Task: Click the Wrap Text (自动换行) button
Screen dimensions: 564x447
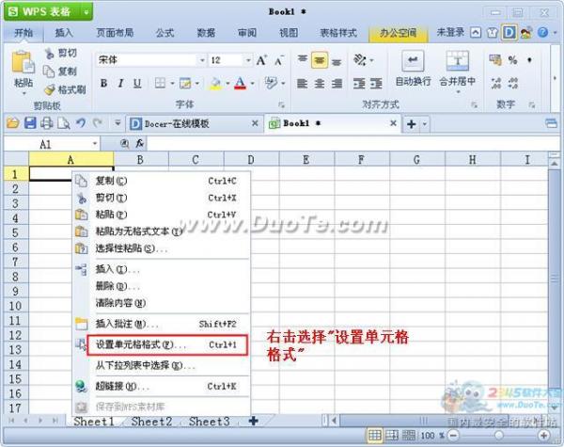Action: tap(413, 69)
